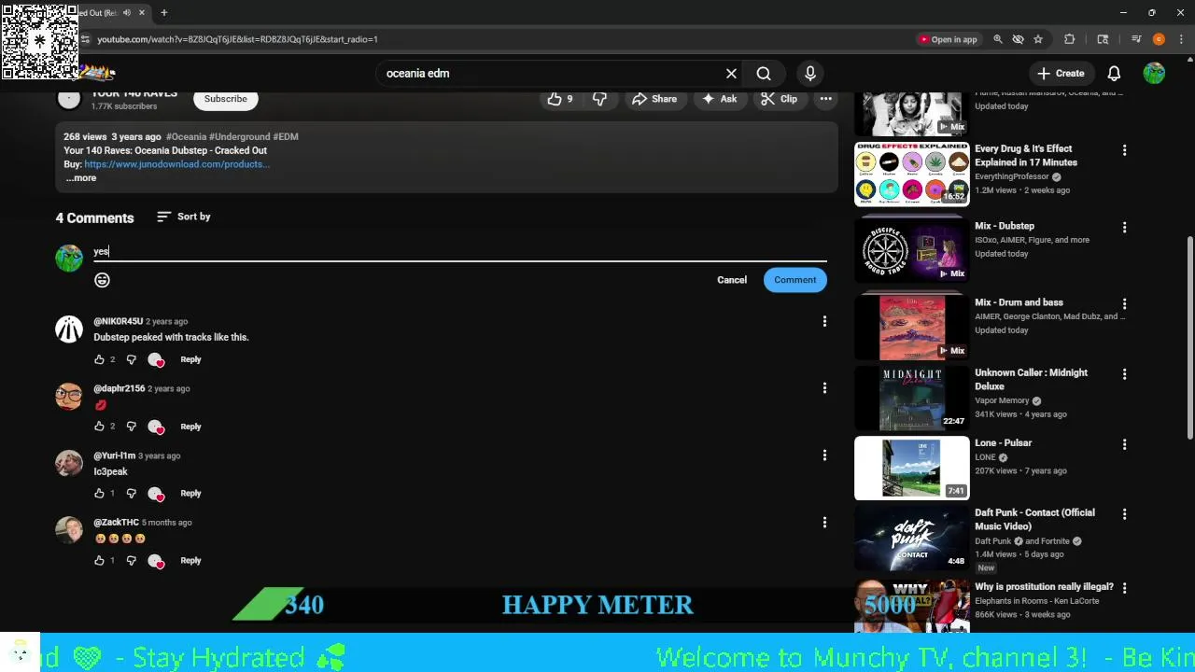
Task: Open Unknown Caller : Midnight Deluxe title
Action: [x=1031, y=379]
